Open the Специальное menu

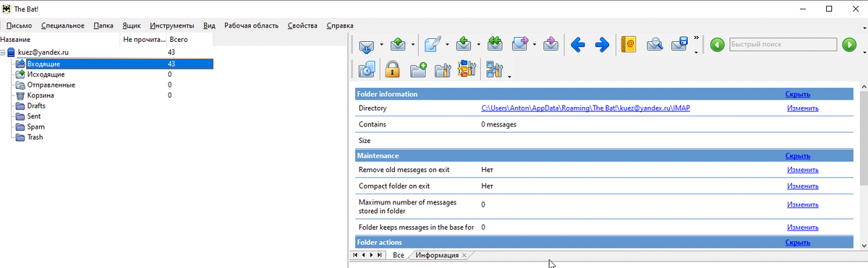pyautogui.click(x=63, y=25)
